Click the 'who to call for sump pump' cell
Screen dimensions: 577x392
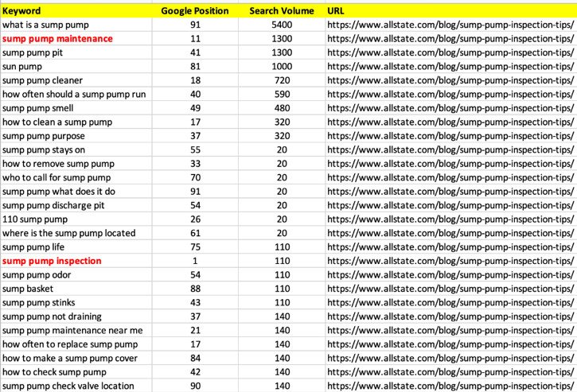(x=76, y=177)
